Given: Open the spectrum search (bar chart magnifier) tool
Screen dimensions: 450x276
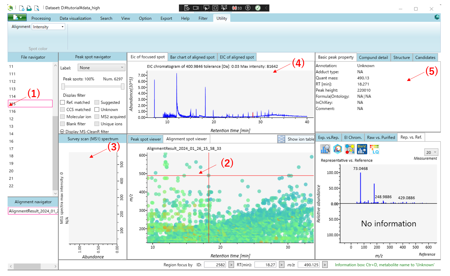Looking at the screenshot, I should (325, 149).
